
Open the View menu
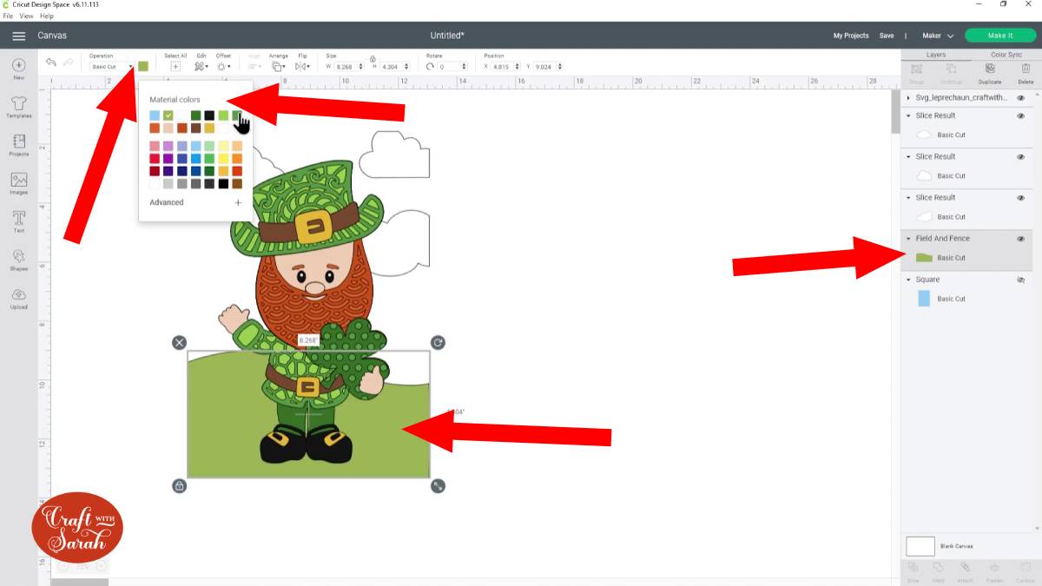pyautogui.click(x=26, y=16)
